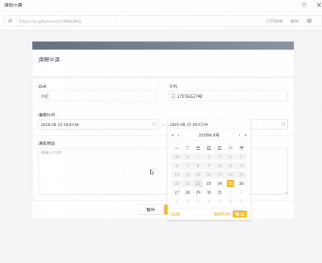The image size is (322, 263).
Task: Select August 24 in the calendar
Action: click(x=220, y=183)
